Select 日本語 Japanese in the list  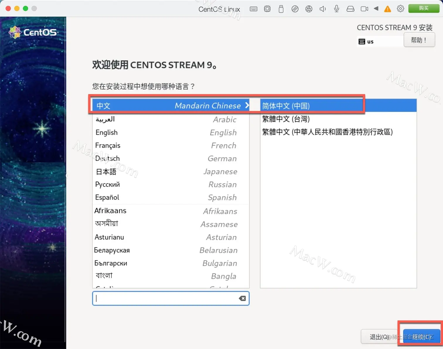click(171, 171)
